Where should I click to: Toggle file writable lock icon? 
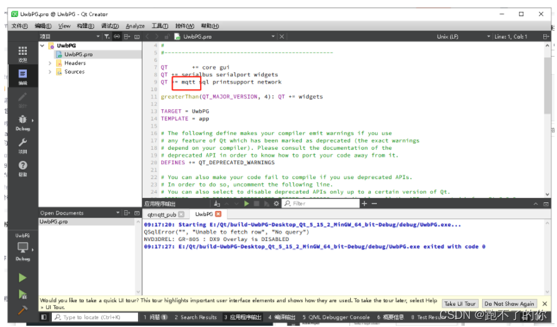point(167,37)
